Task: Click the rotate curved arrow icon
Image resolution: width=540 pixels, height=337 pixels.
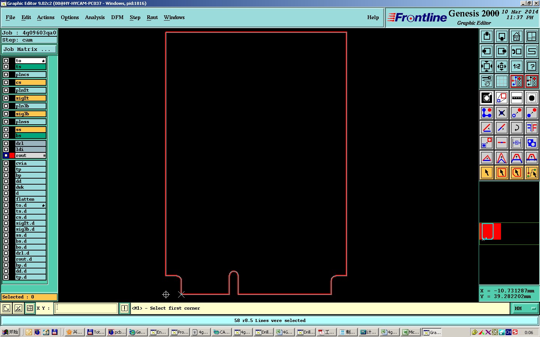Action: pos(517,128)
